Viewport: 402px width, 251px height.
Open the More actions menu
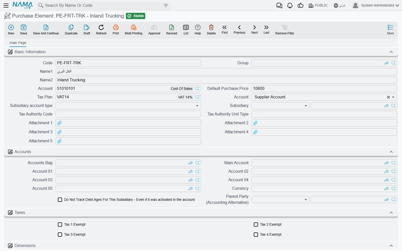click(x=390, y=30)
